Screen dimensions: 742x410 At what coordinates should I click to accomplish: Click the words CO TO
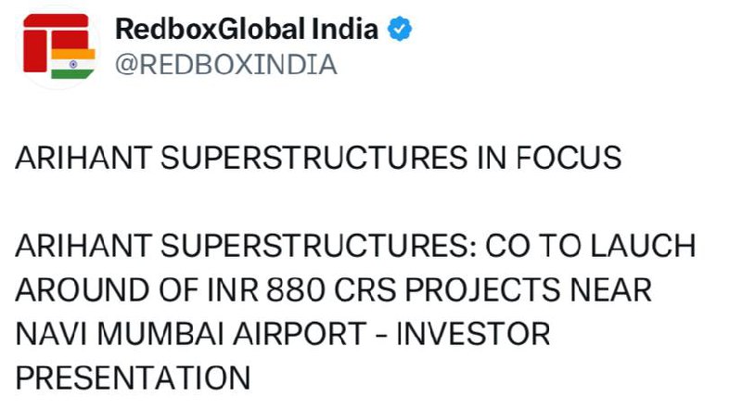(532, 246)
